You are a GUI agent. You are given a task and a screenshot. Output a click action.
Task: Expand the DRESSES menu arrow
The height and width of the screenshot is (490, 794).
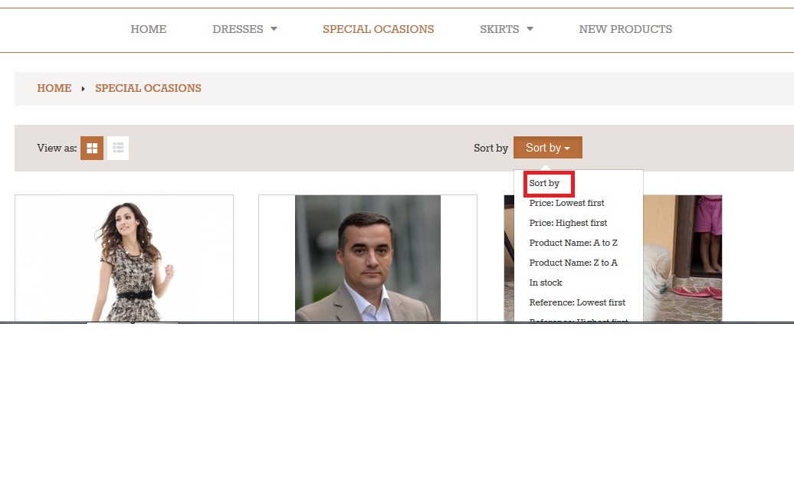click(274, 29)
